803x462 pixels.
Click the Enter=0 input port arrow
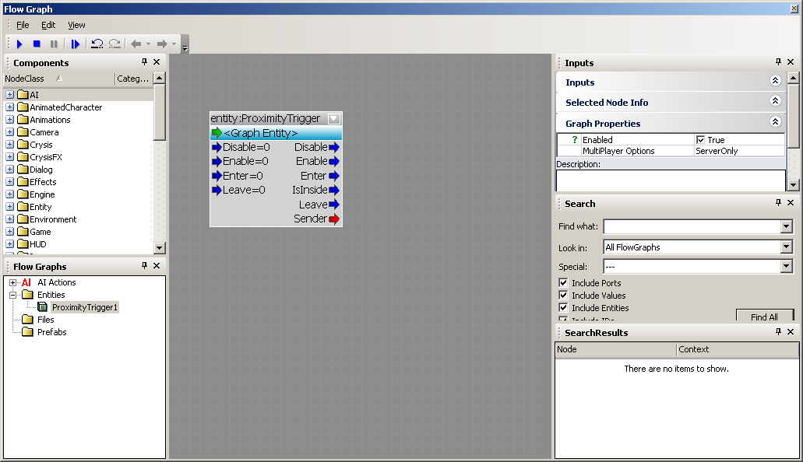point(217,176)
